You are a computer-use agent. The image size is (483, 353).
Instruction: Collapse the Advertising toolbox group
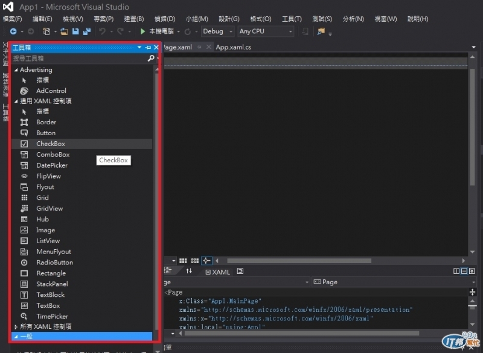click(16, 70)
